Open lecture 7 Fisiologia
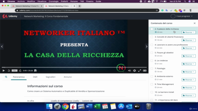 [x=160, y=68]
